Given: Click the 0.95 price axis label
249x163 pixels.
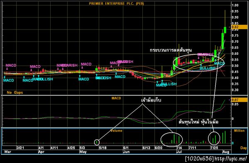Looking at the screenshot, I should click(235, 11).
